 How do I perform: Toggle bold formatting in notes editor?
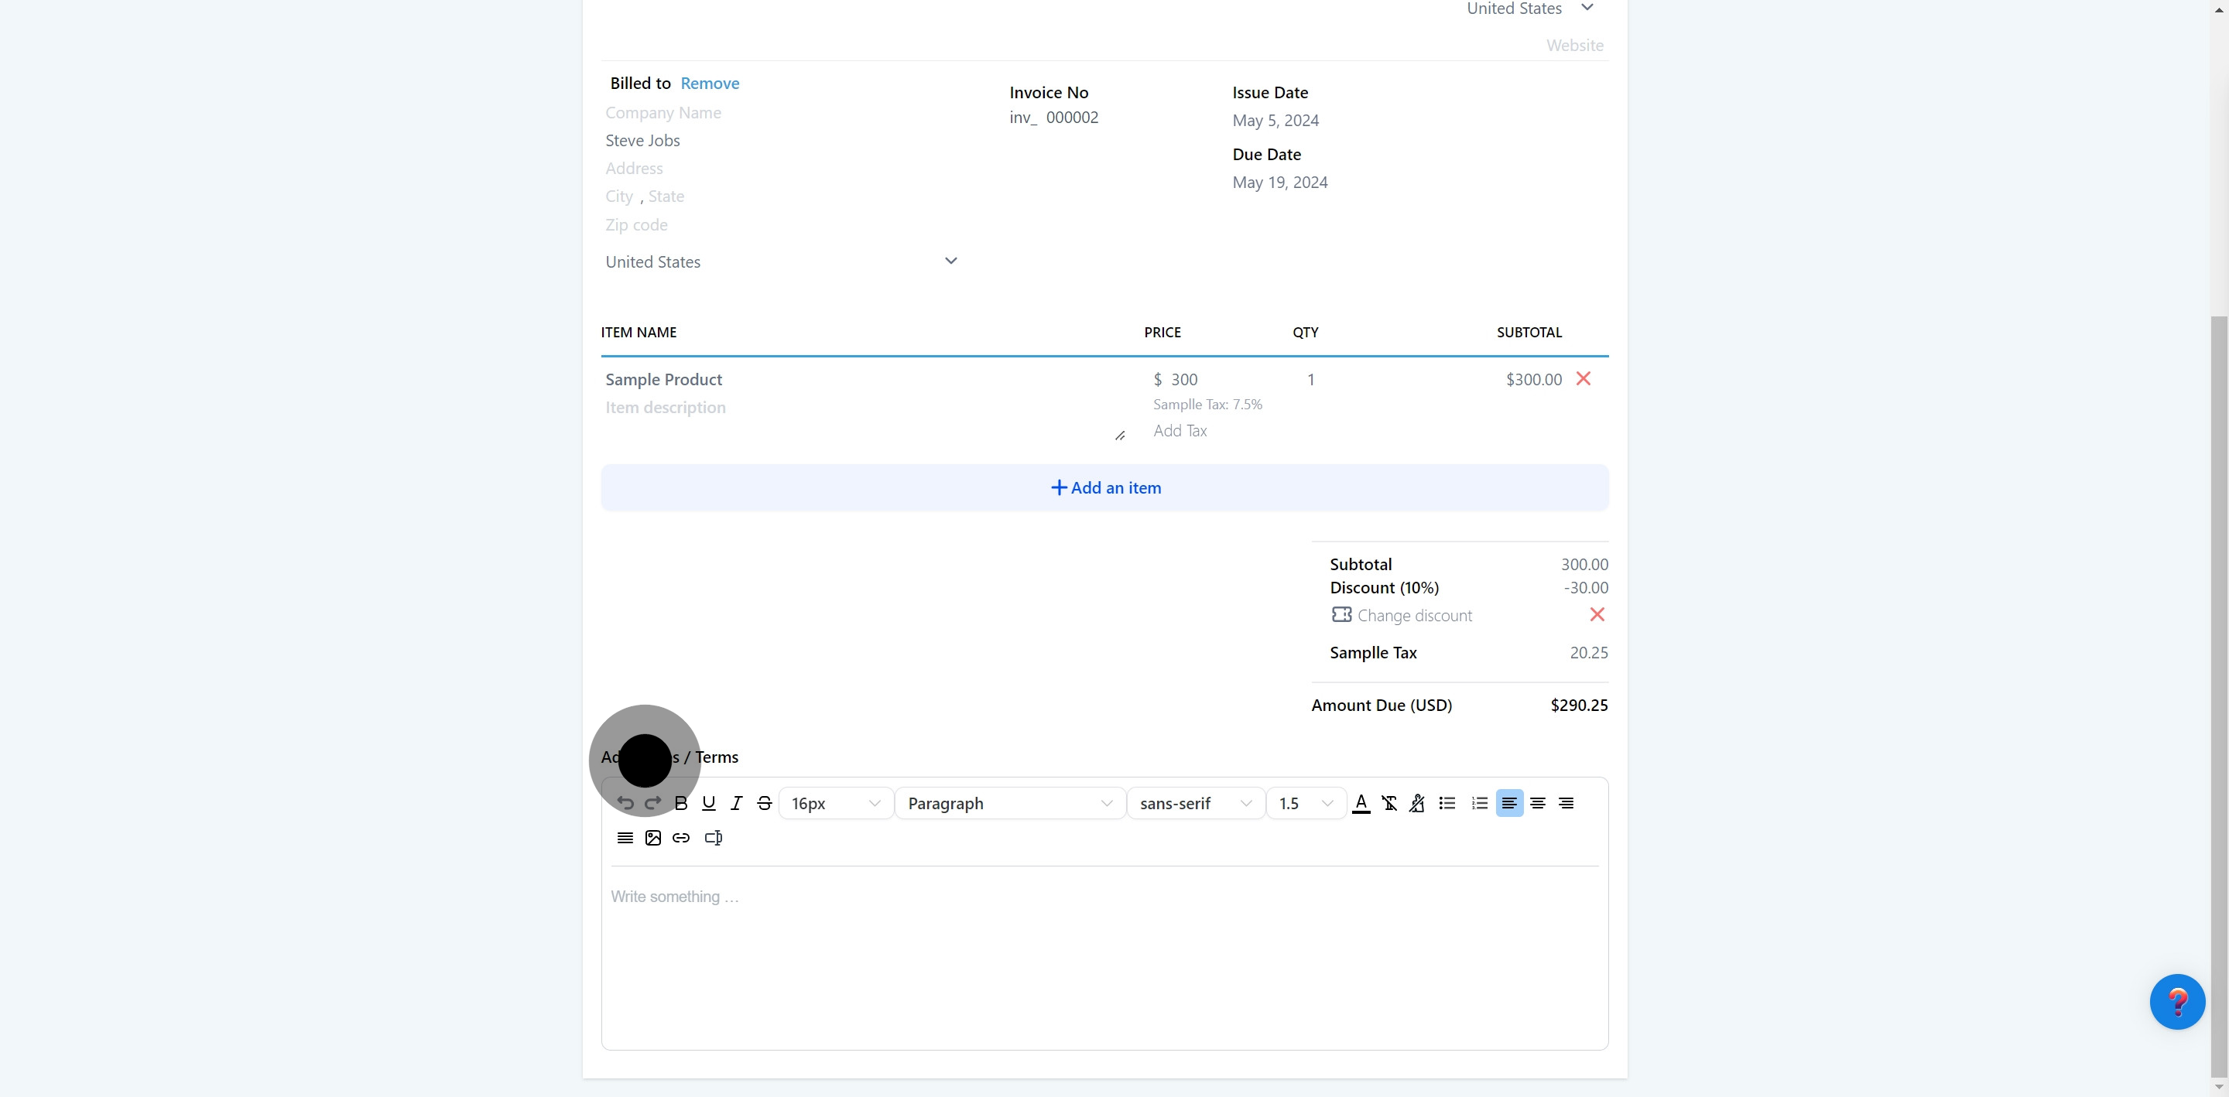click(681, 803)
